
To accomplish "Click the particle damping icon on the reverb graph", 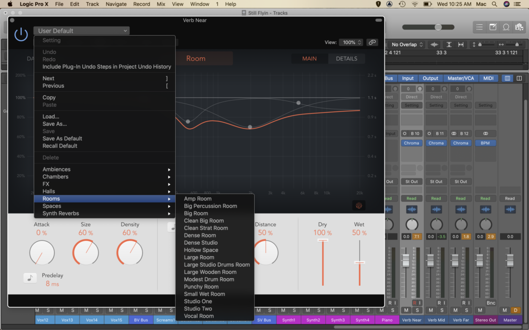I will pos(359,205).
